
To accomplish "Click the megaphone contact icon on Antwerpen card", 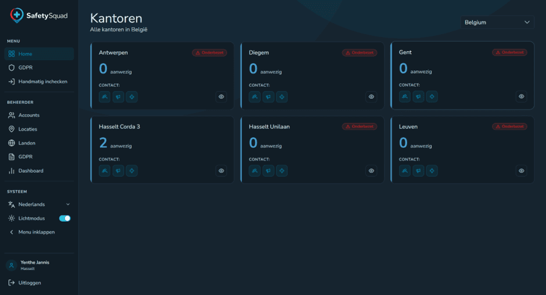I will pyautogui.click(x=118, y=97).
